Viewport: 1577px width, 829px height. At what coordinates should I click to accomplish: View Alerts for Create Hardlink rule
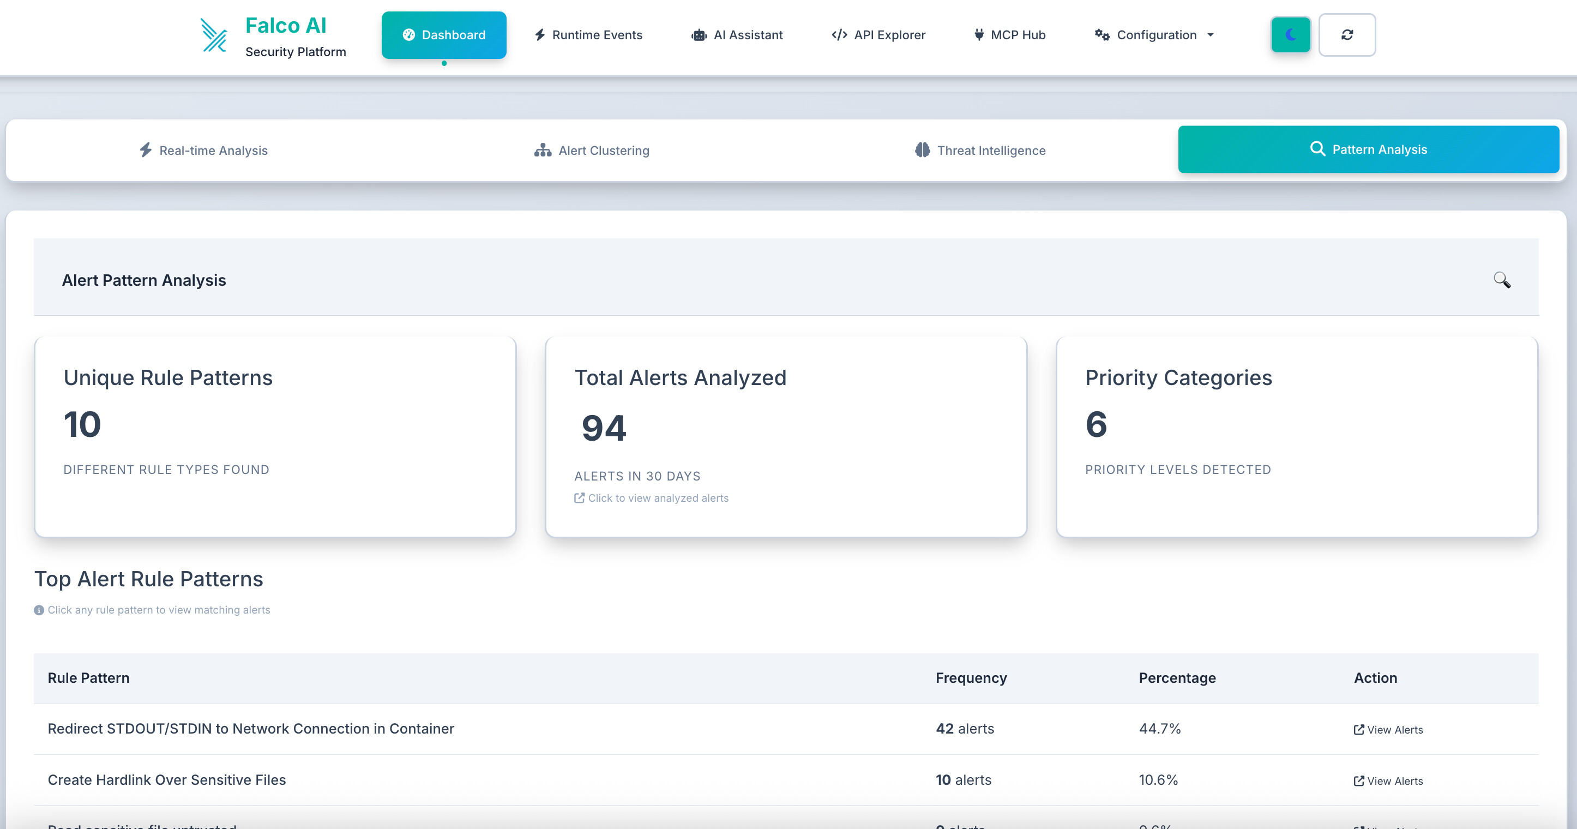tap(1388, 780)
